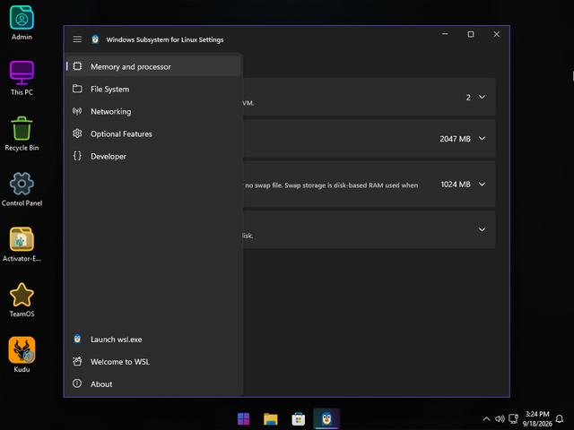
Task: Select Control Panel desktop icon
Action: click(x=22, y=189)
